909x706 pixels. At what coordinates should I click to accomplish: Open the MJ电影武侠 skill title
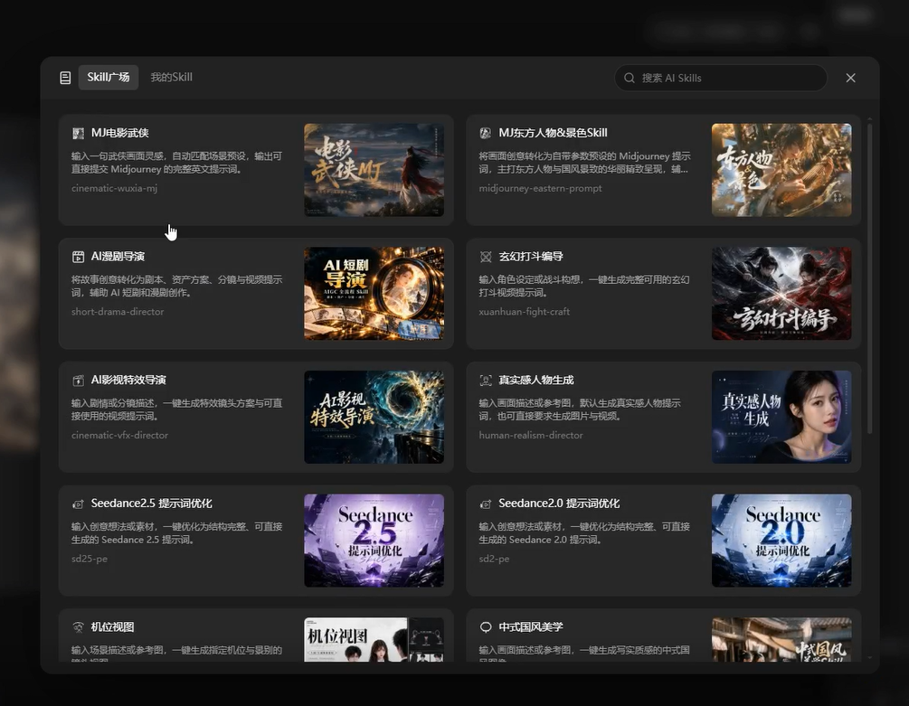click(120, 133)
